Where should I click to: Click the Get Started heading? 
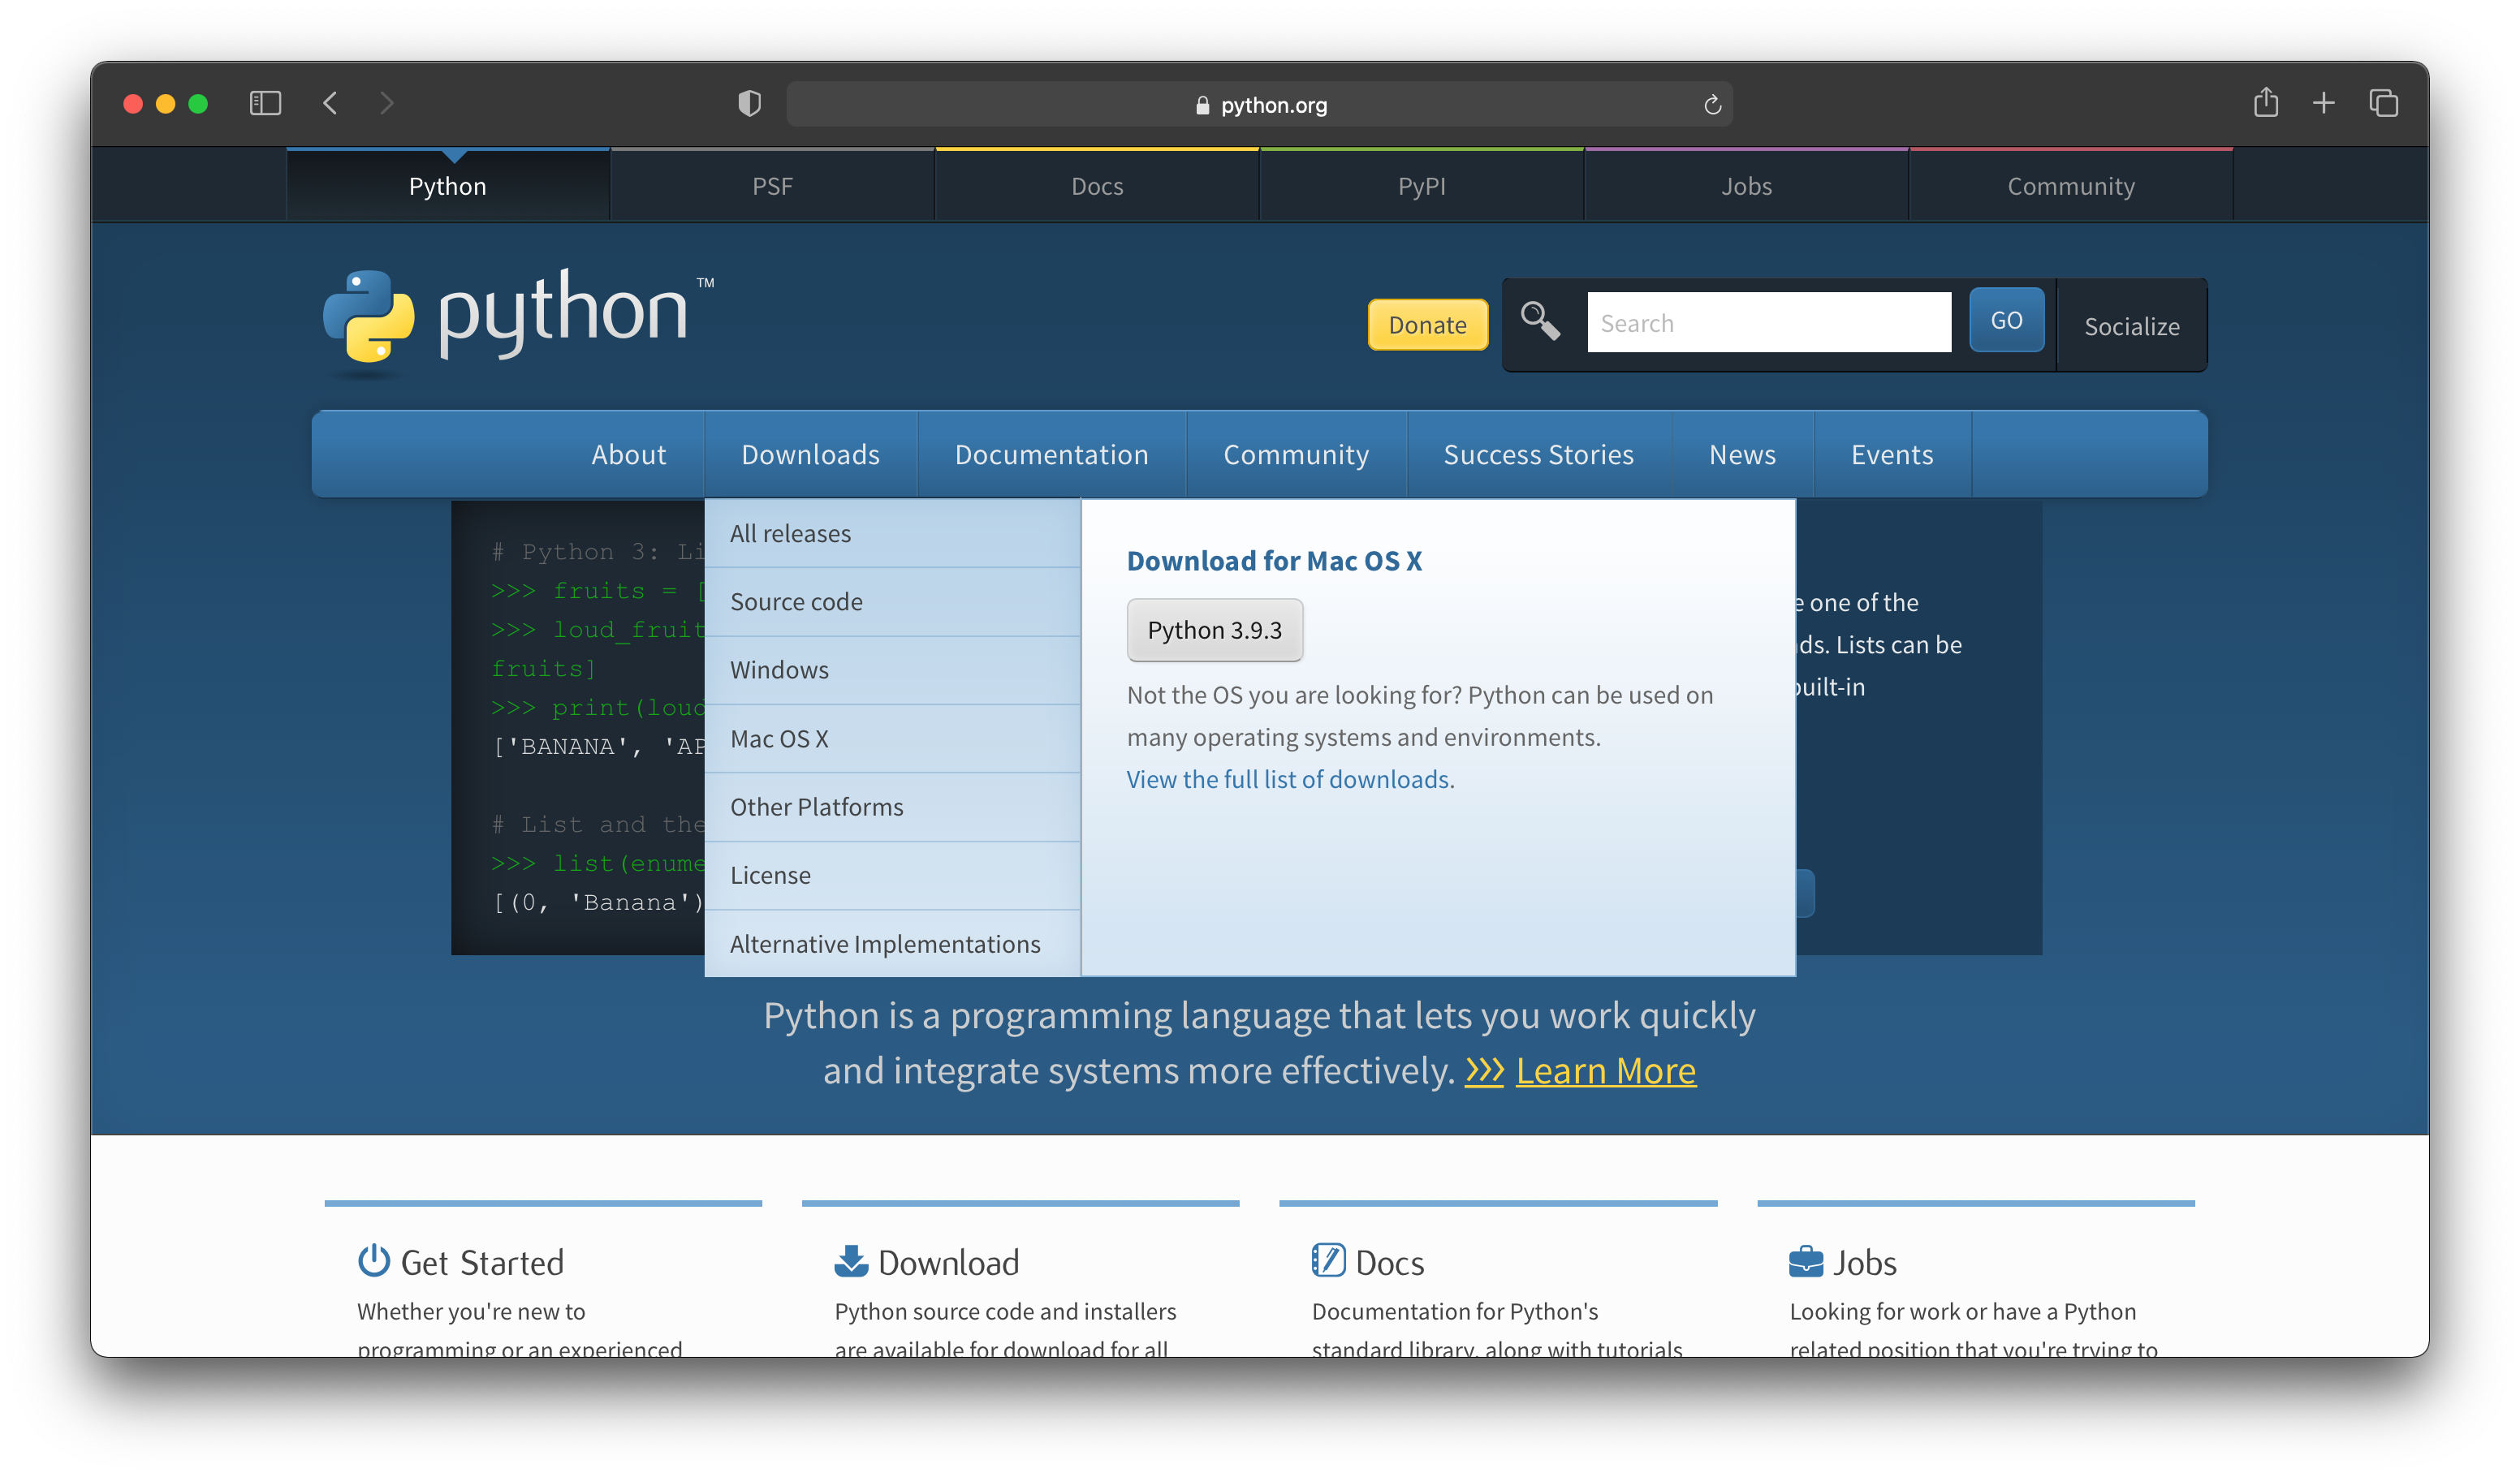tap(482, 1262)
